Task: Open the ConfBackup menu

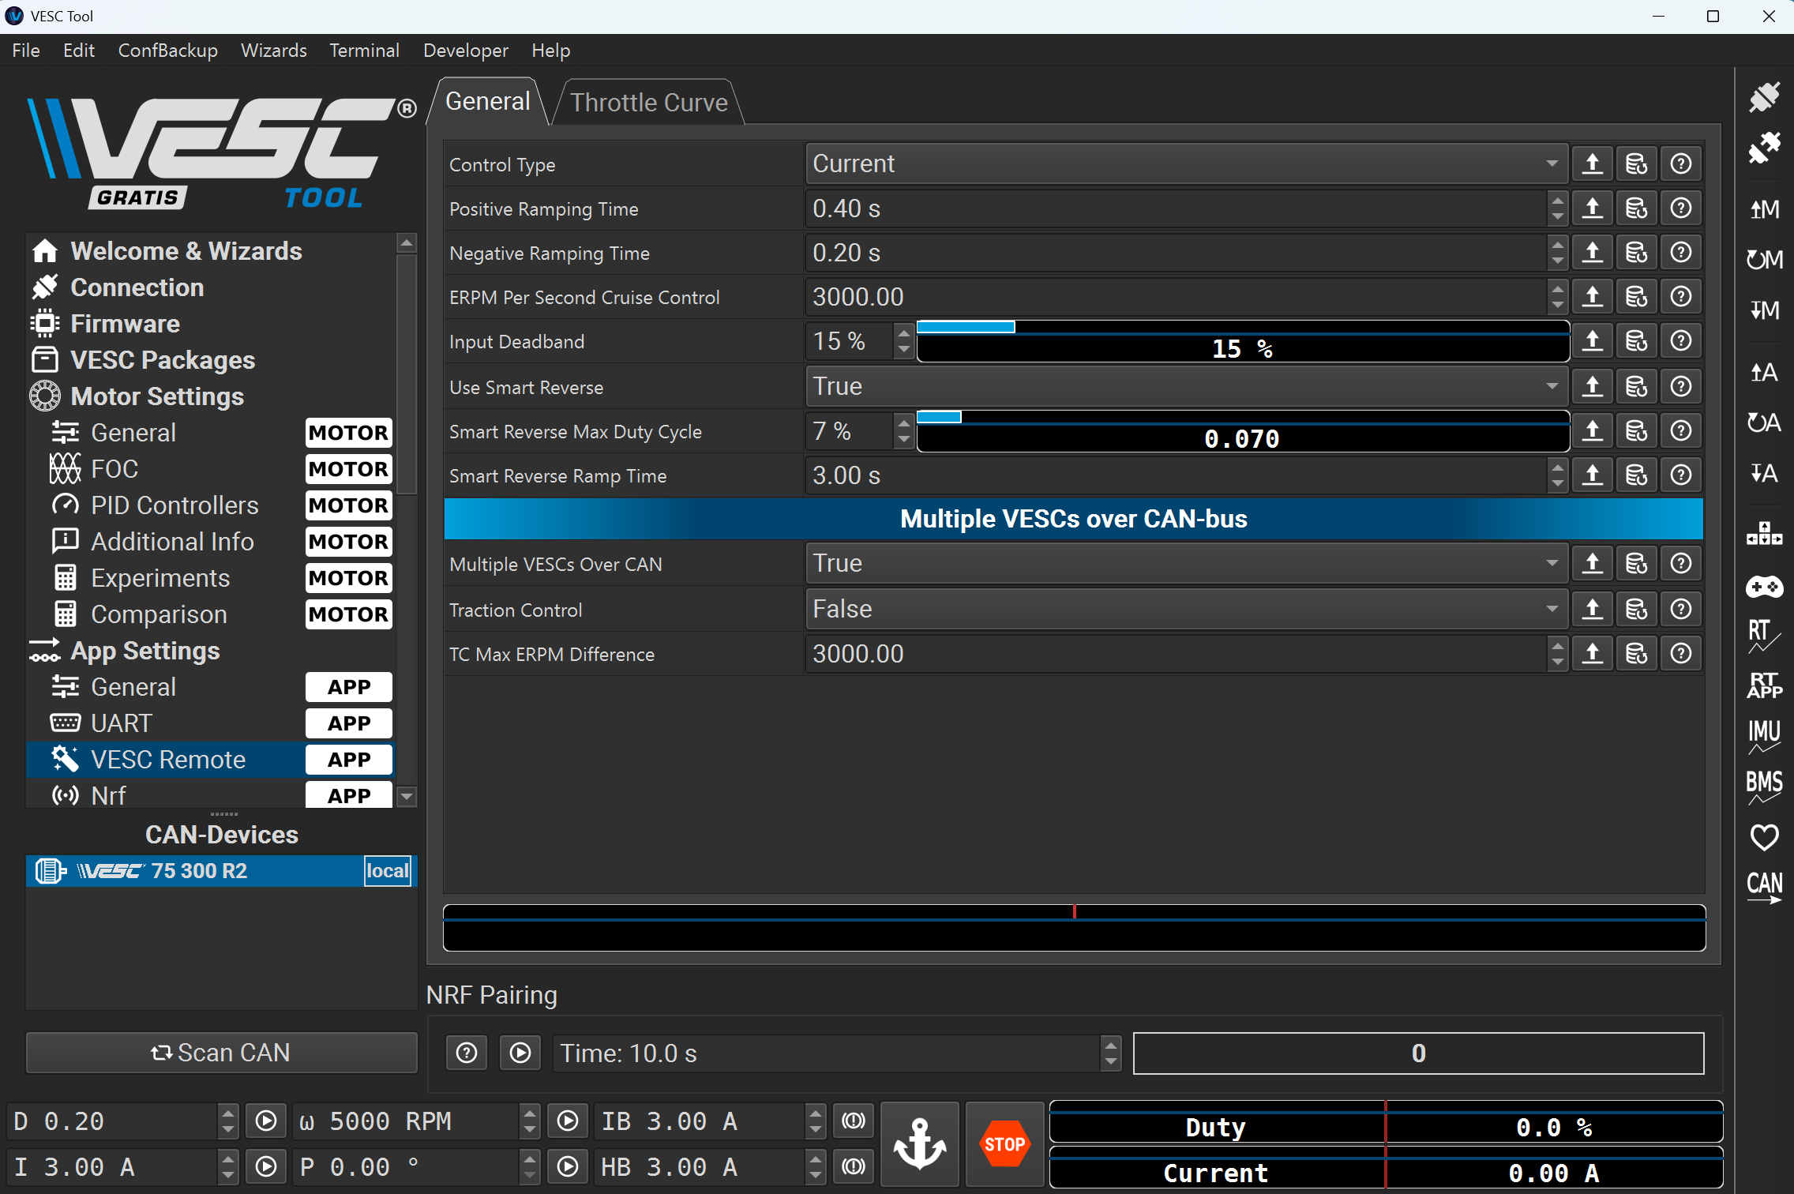Action: pos(167,51)
